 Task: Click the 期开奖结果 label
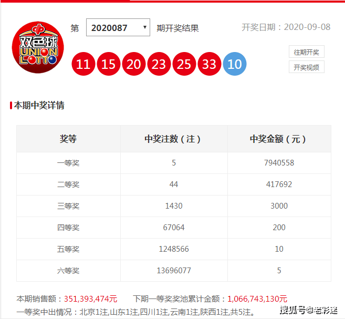tap(178, 28)
